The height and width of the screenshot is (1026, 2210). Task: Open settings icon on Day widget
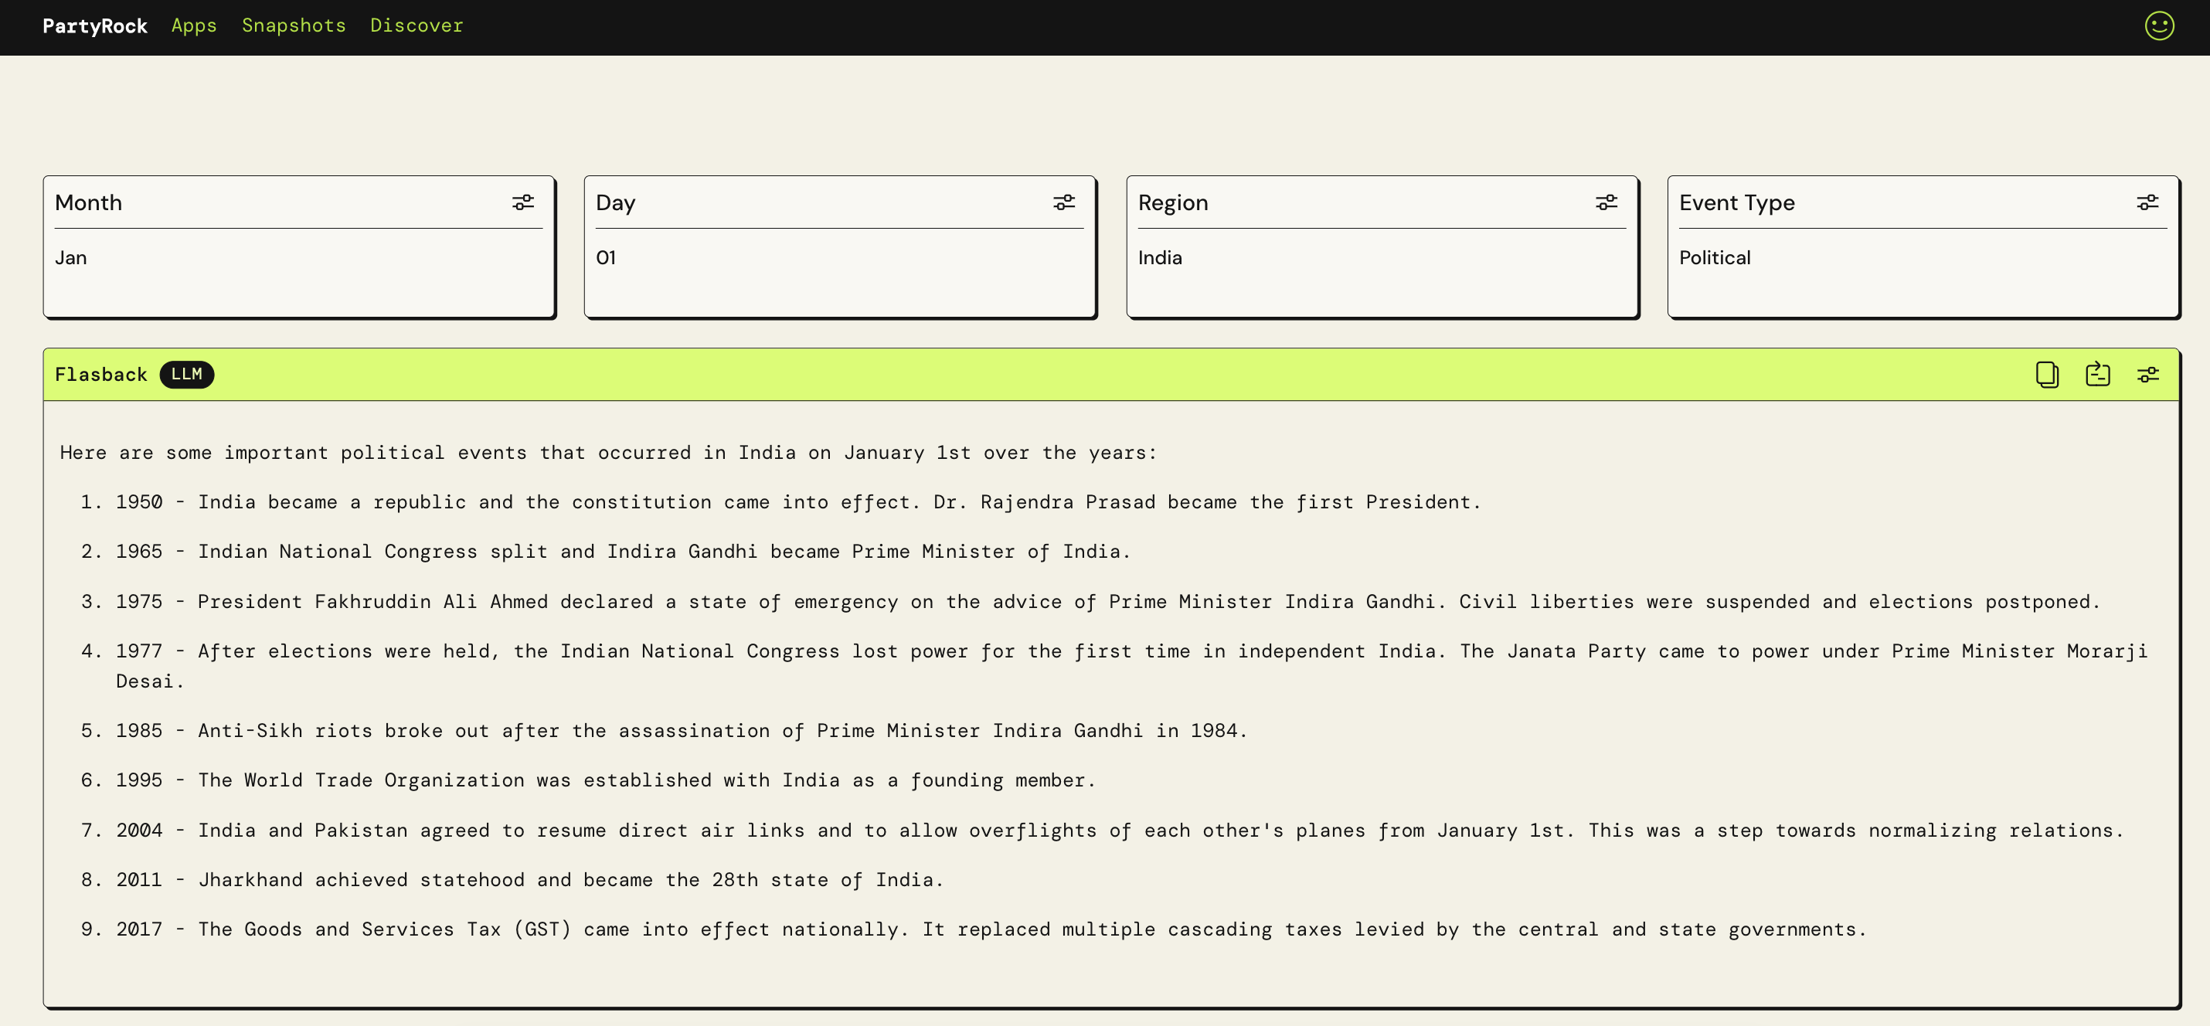click(1064, 202)
